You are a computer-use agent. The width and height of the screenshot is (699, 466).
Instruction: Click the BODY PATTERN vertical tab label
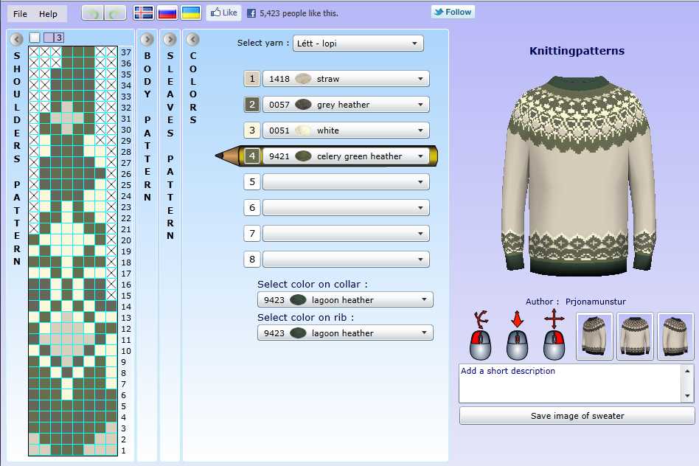coord(147,127)
